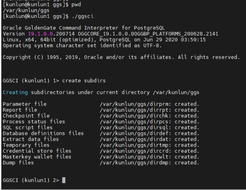Screen dimensions: 246x190
Task: Click the Dump files label
Action: click(x=18, y=163)
